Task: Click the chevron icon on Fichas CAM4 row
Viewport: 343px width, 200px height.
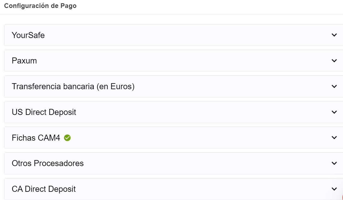Action: pyautogui.click(x=334, y=138)
